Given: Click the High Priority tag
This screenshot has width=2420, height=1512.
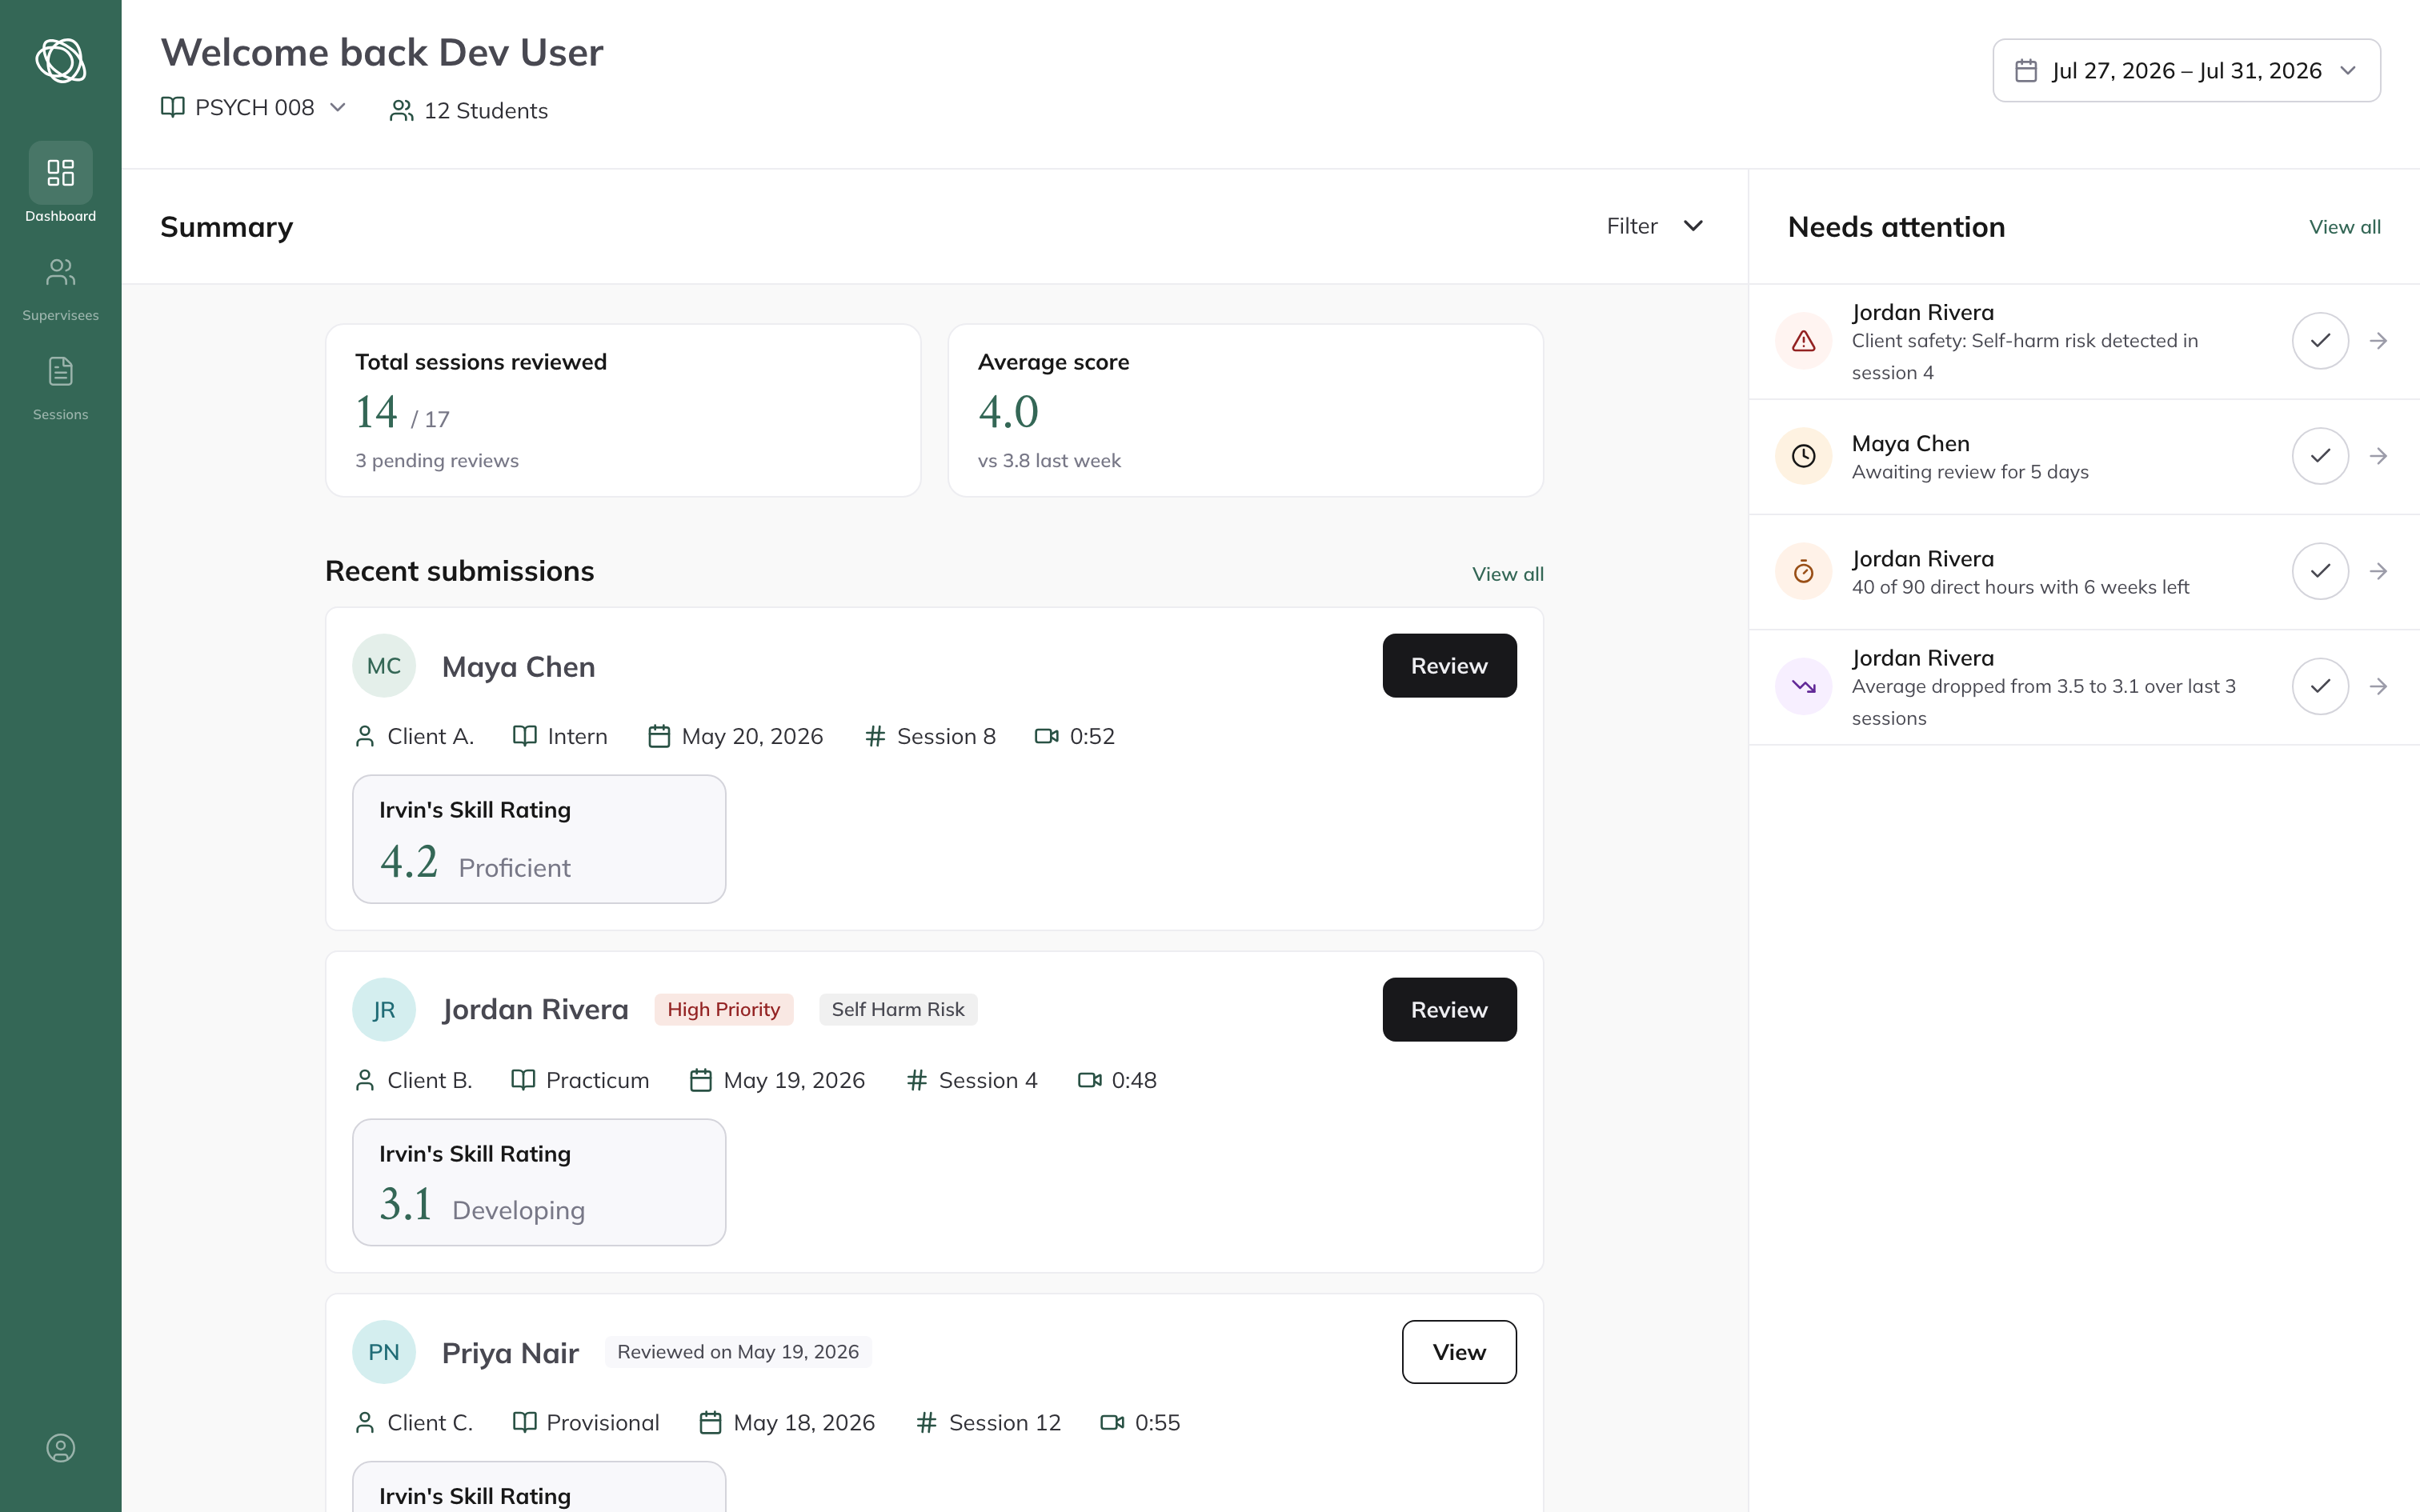Looking at the screenshot, I should coord(724,1010).
